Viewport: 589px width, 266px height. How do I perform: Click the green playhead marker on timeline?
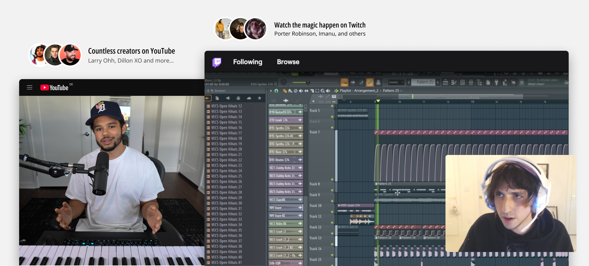pyautogui.click(x=378, y=101)
